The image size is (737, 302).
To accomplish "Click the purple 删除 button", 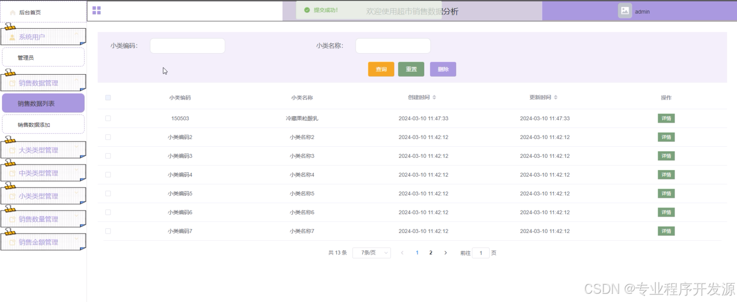I will point(443,69).
